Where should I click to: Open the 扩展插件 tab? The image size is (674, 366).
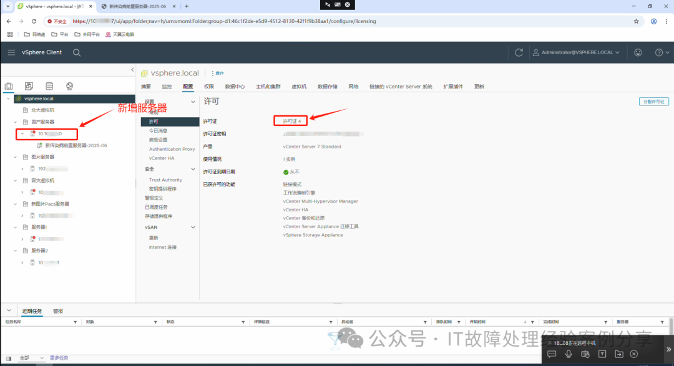(453, 86)
